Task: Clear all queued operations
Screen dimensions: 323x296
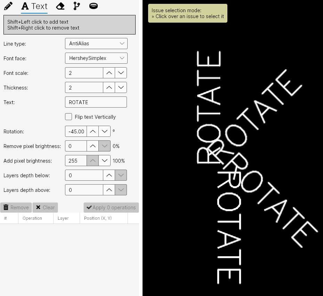Action: tap(45, 207)
